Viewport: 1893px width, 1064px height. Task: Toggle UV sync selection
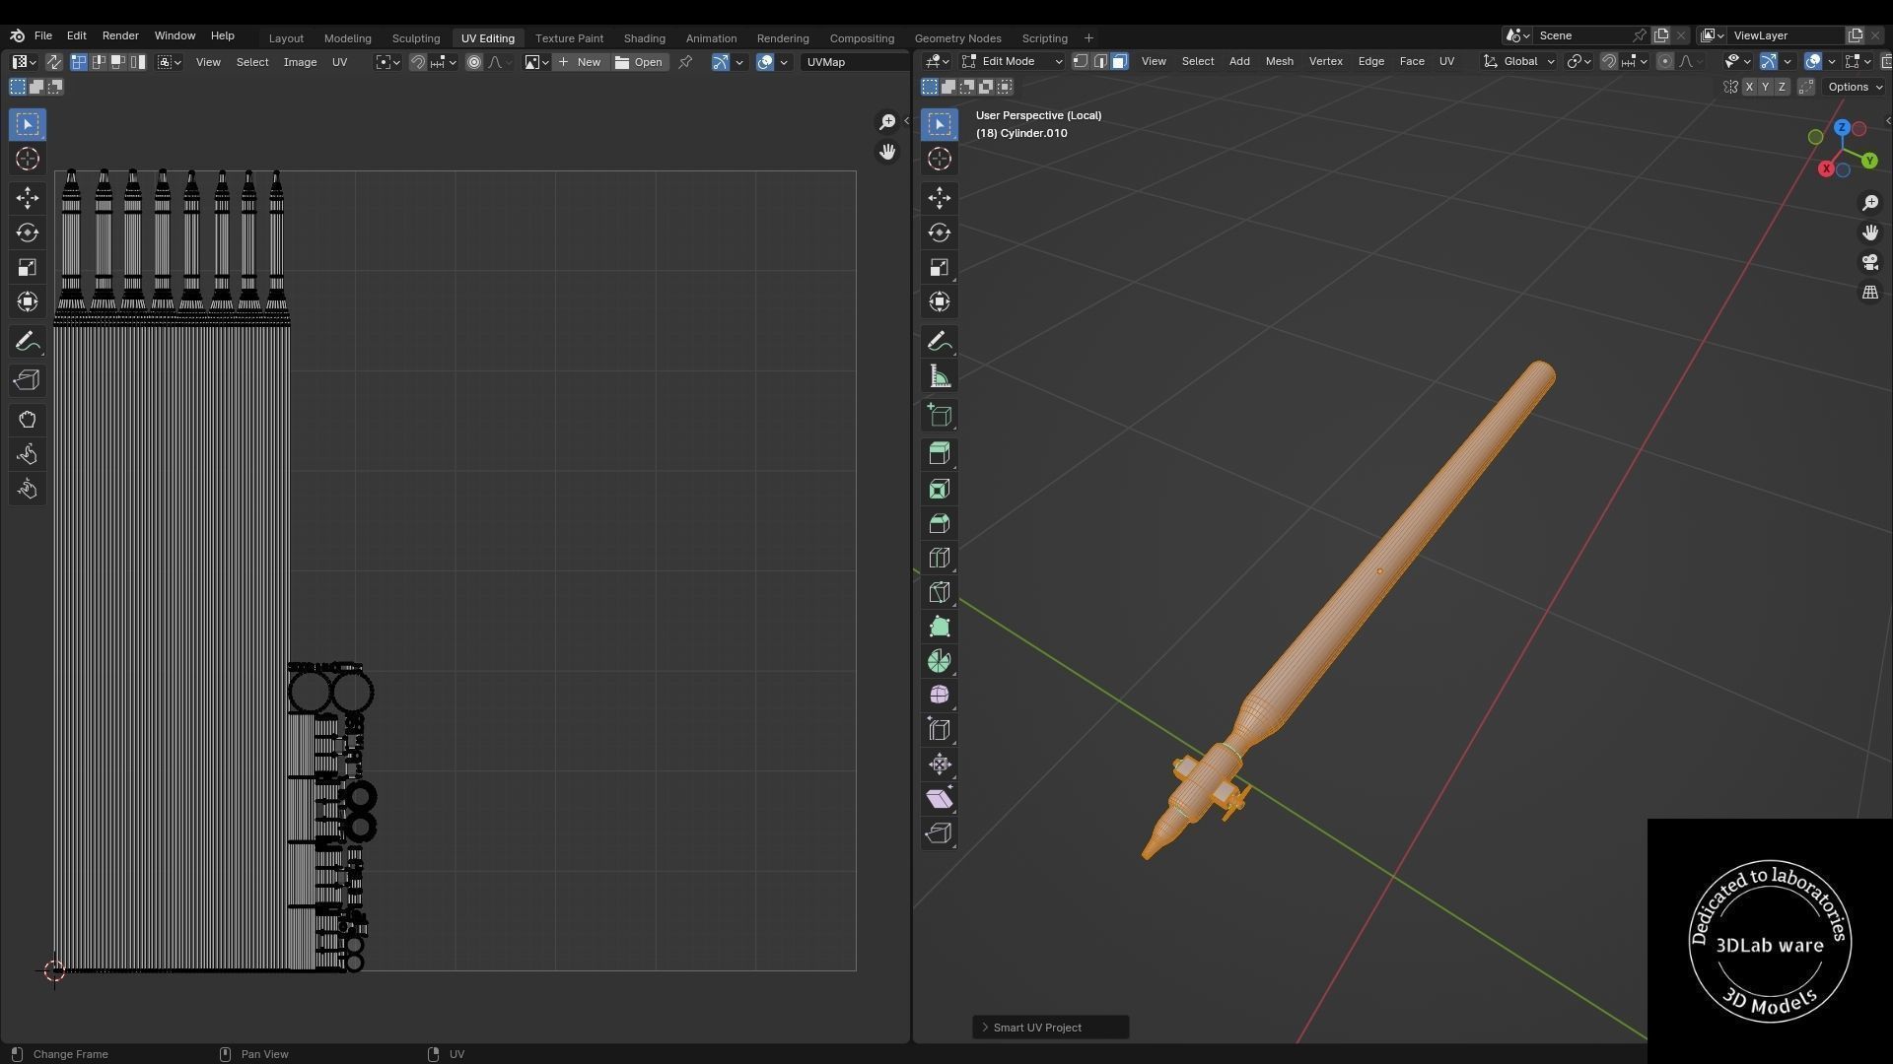tap(53, 62)
